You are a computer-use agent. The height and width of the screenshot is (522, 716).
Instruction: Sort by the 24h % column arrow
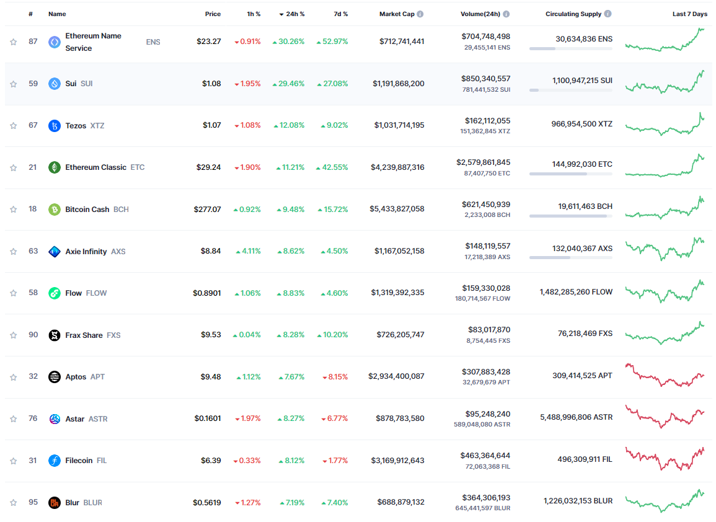[281, 15]
